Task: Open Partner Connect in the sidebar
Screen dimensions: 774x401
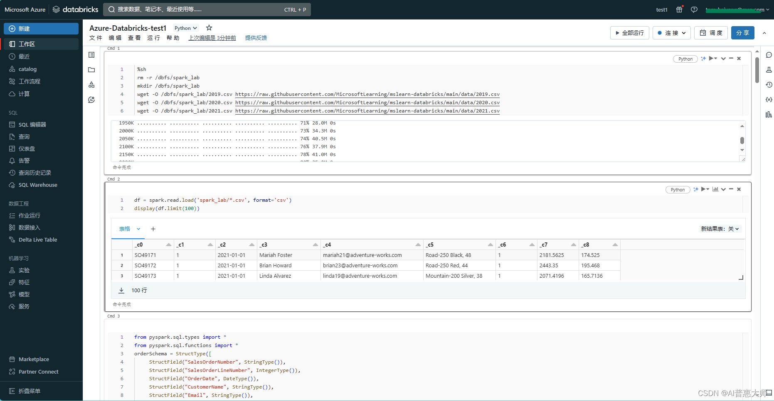Action: point(41,372)
